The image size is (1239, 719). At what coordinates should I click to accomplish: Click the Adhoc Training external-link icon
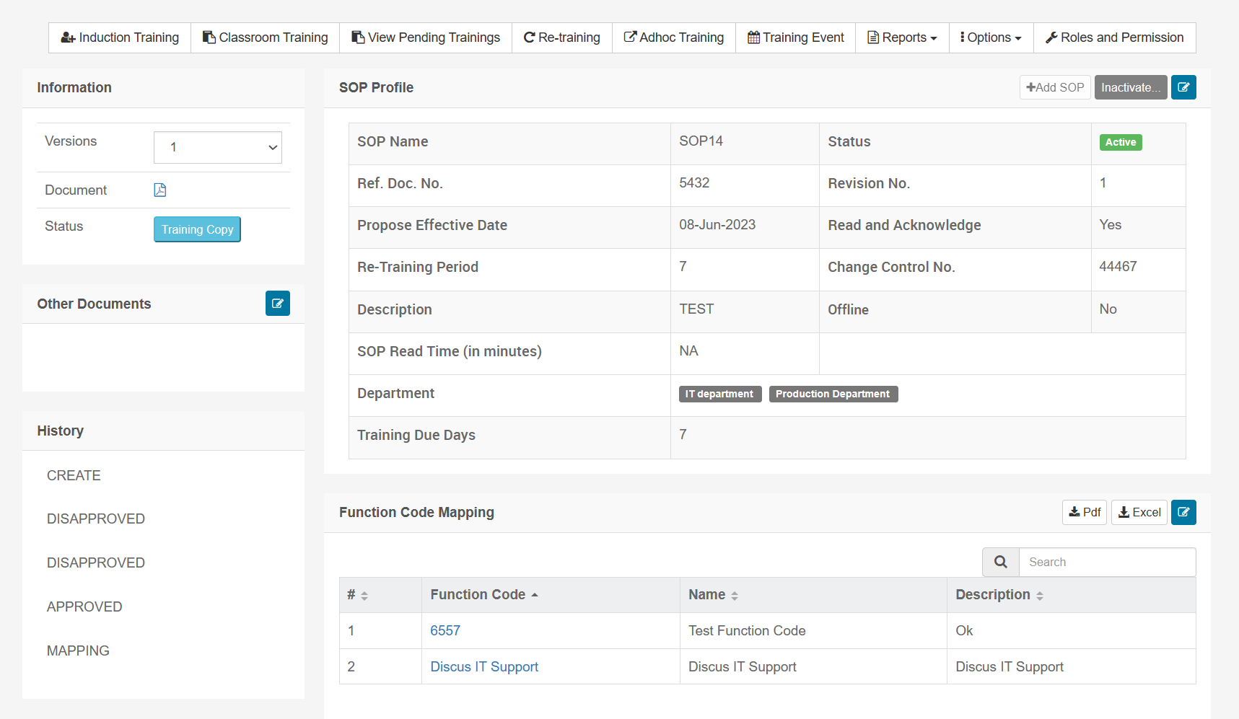(630, 37)
